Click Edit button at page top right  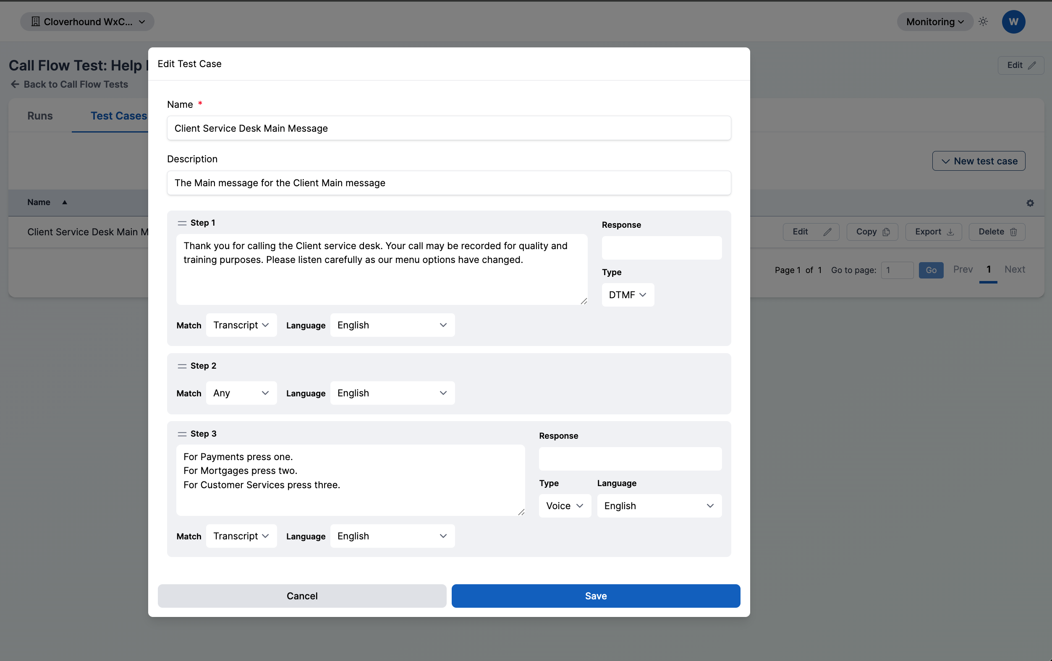click(x=1020, y=65)
